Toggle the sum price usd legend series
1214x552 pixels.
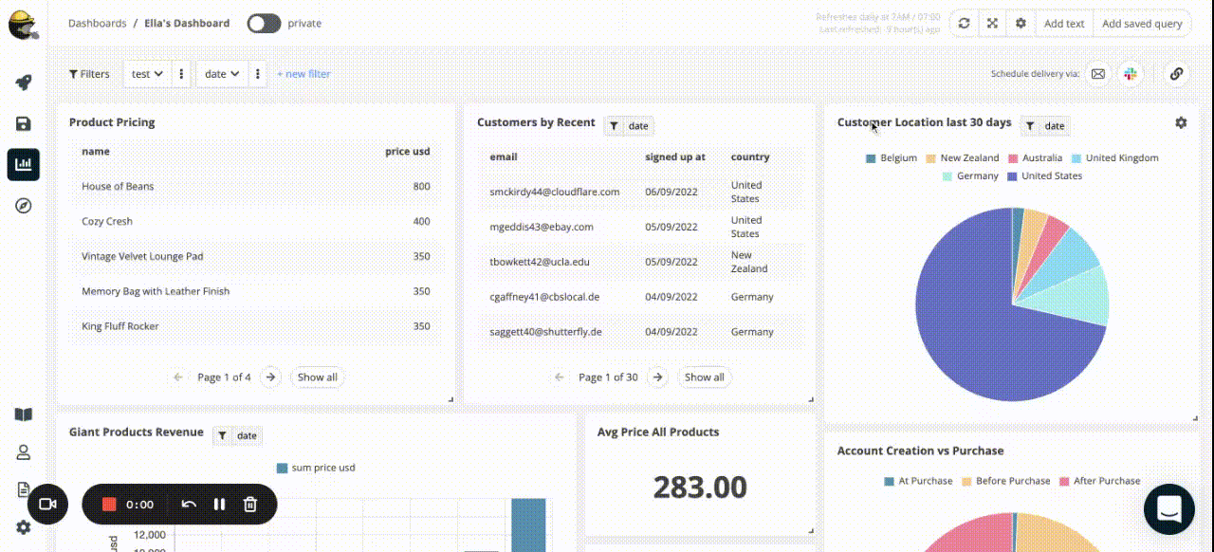(x=316, y=468)
